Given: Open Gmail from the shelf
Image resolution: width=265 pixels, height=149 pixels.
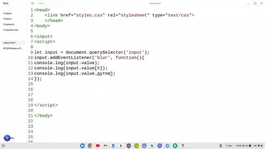Looking at the screenshot, I should coord(106,146).
